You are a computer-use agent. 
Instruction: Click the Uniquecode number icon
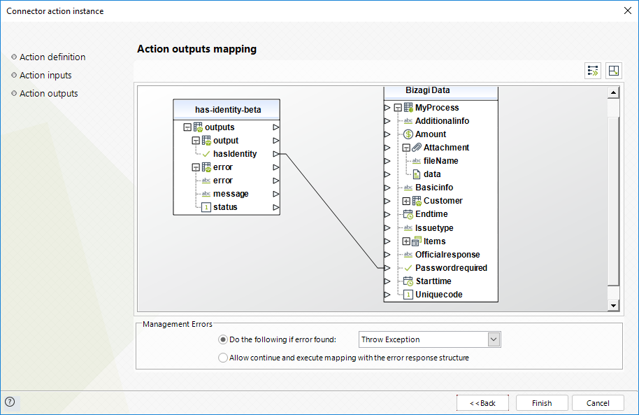point(408,295)
